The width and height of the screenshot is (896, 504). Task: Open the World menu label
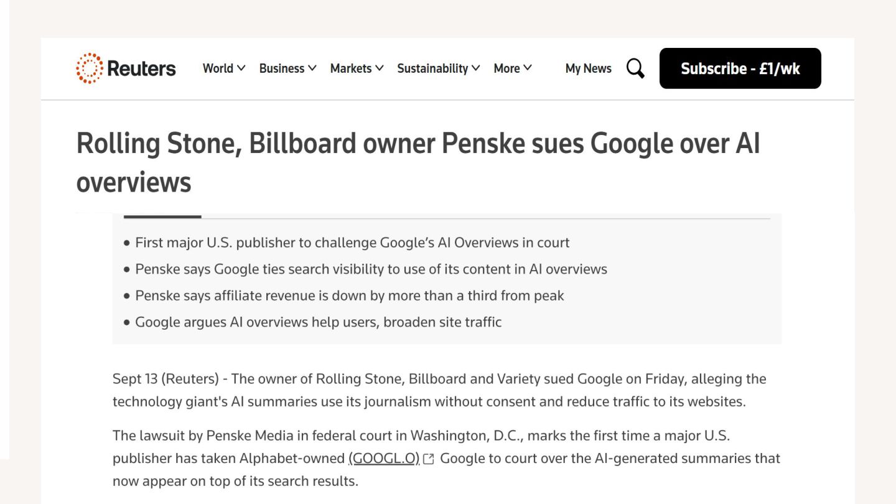(218, 68)
